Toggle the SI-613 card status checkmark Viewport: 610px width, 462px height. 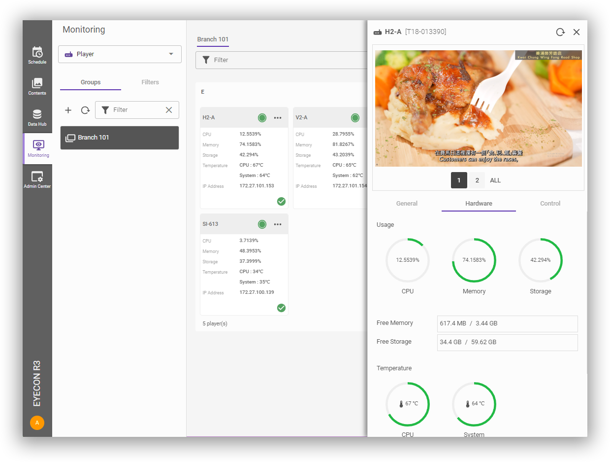click(x=281, y=308)
